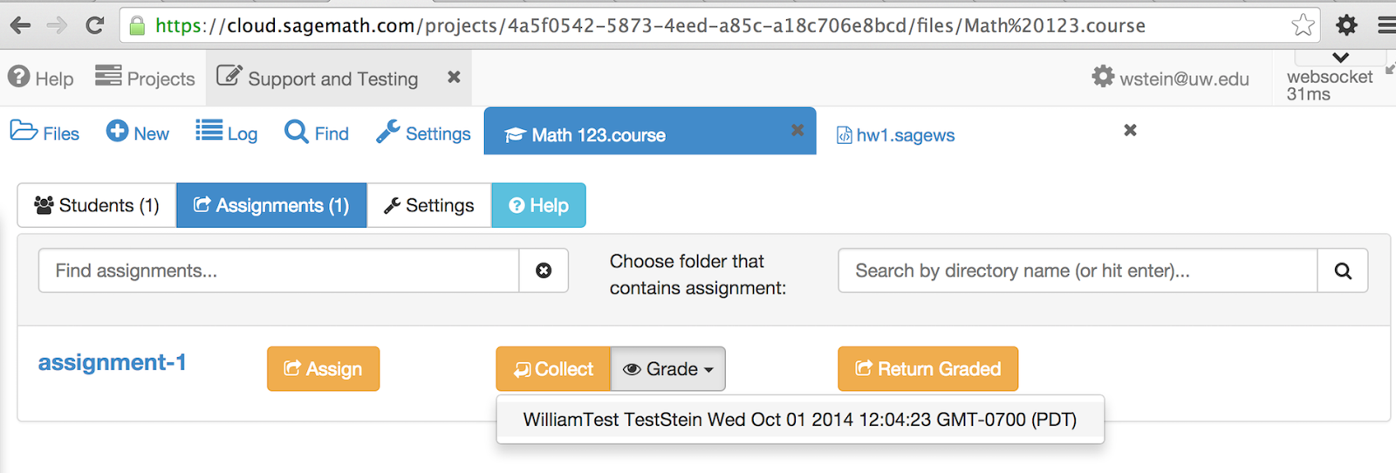Open the hw1.sagews file tab

point(896,134)
